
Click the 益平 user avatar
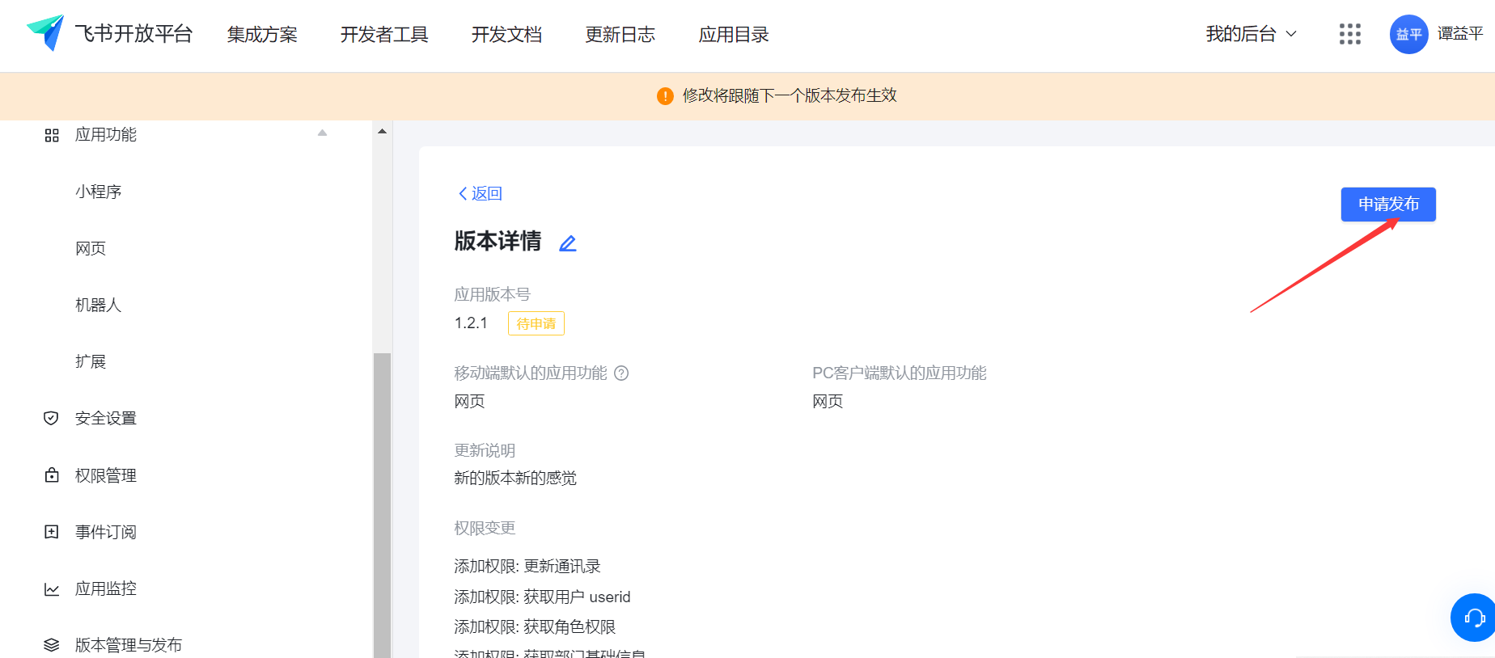click(x=1408, y=35)
